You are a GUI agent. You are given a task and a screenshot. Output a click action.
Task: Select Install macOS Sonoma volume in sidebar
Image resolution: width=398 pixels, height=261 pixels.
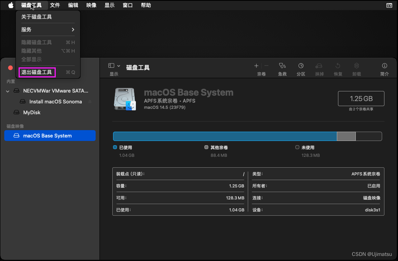coord(50,101)
